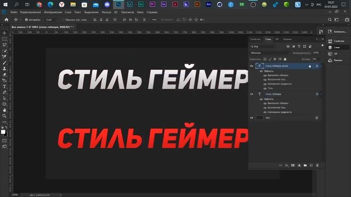Open the Редактирование menu
The width and height of the screenshot is (351, 197).
click(x=31, y=12)
